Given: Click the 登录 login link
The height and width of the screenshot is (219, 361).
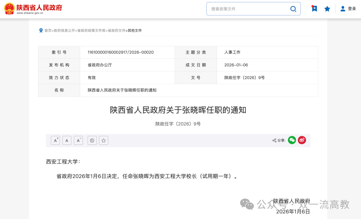Looking at the screenshot, I should point(352,8).
